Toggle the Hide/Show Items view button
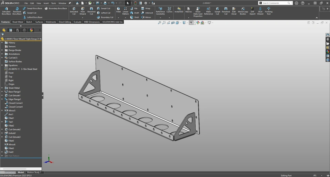Viewport: 330px width, 177px height. (x=192, y=23)
